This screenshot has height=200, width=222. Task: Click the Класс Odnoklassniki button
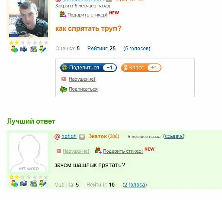point(141,68)
